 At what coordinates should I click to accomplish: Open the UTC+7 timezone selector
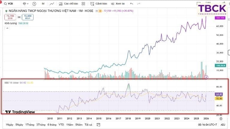[x=208, y=125]
